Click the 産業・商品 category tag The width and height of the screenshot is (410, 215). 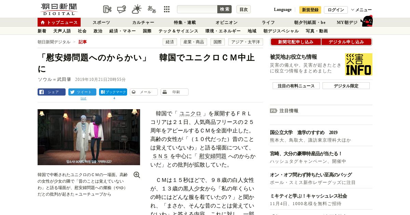tap(193, 42)
